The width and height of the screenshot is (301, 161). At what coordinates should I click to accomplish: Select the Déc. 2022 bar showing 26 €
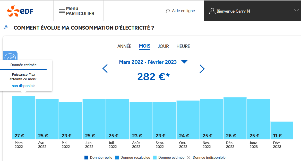[x=235, y=118]
